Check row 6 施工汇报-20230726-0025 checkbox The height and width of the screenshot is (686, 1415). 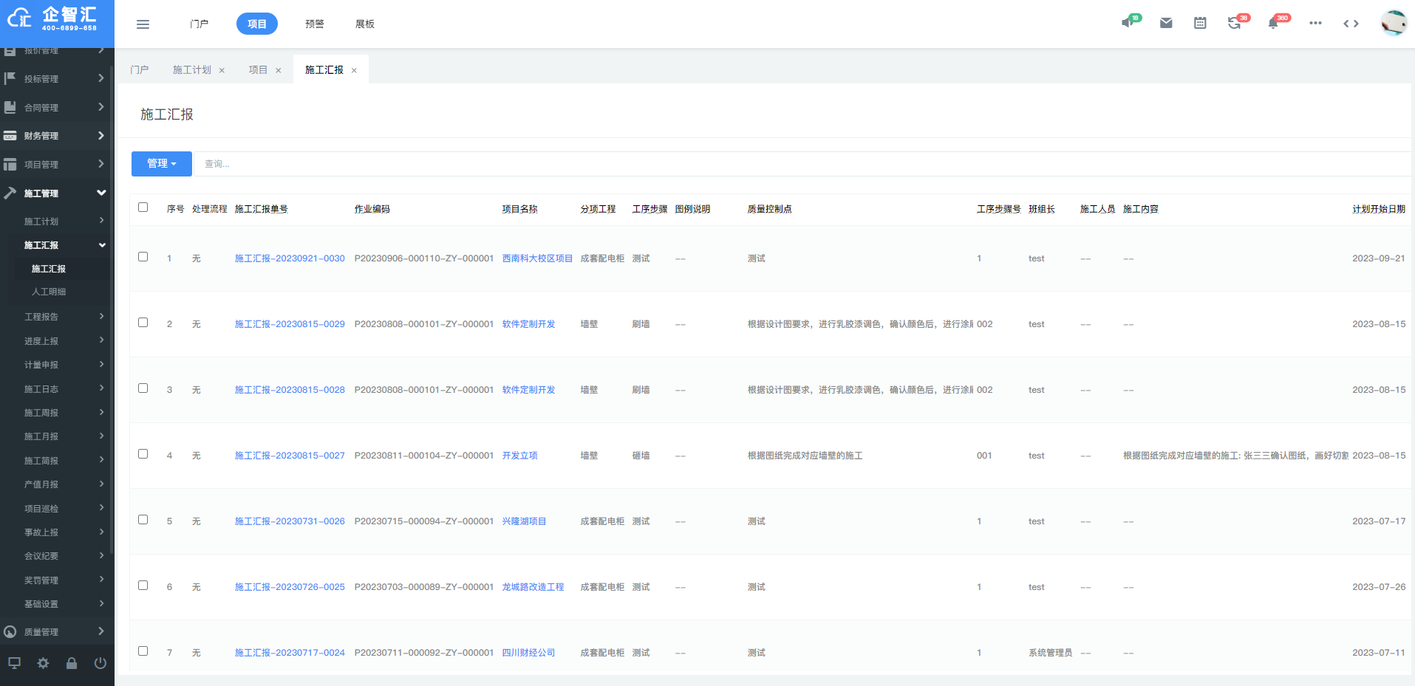(143, 586)
